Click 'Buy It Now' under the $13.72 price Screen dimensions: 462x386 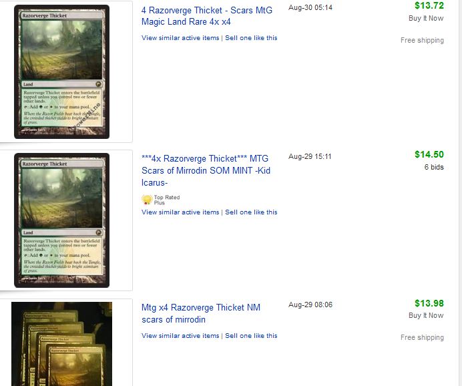tap(426, 18)
